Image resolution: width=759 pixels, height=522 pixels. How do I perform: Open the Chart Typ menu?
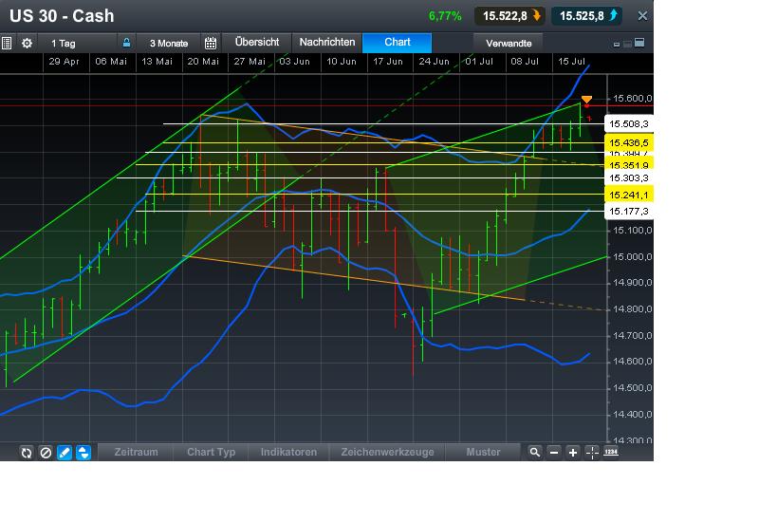pos(211,453)
